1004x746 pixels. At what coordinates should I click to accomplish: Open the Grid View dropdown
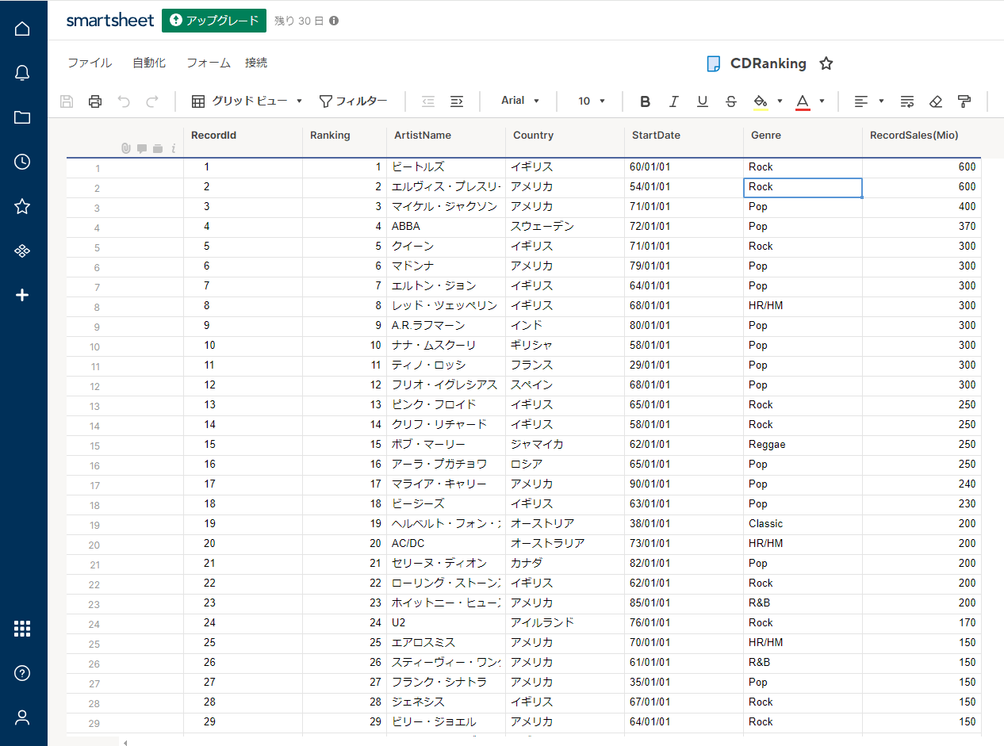(x=247, y=101)
